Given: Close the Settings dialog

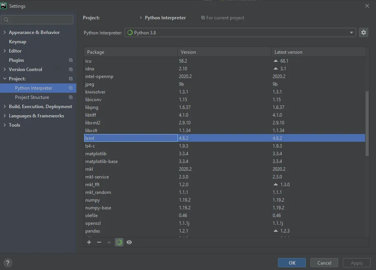Looking at the screenshot, I should (x=367, y=6).
